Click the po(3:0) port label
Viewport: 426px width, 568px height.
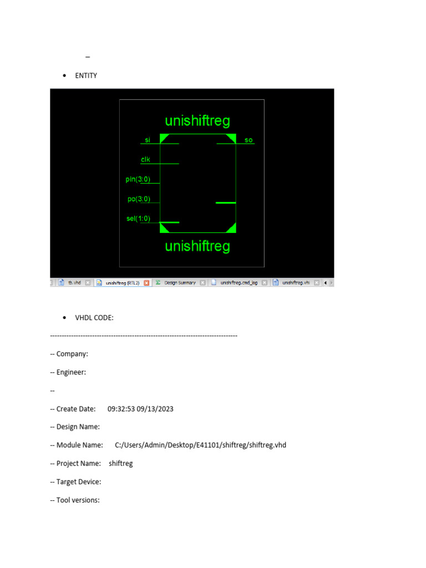pyautogui.click(x=139, y=199)
